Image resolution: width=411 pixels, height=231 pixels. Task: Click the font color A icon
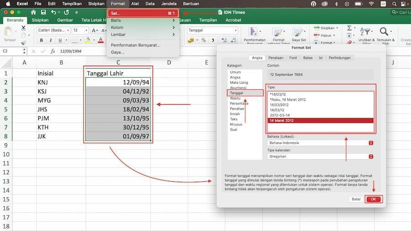coord(100,40)
